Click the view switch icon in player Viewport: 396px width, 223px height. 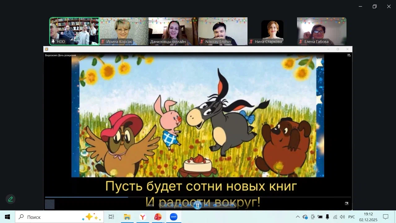pos(349,55)
